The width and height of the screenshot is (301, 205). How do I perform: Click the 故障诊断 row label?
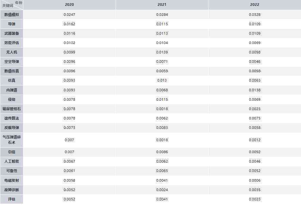(x=12, y=190)
